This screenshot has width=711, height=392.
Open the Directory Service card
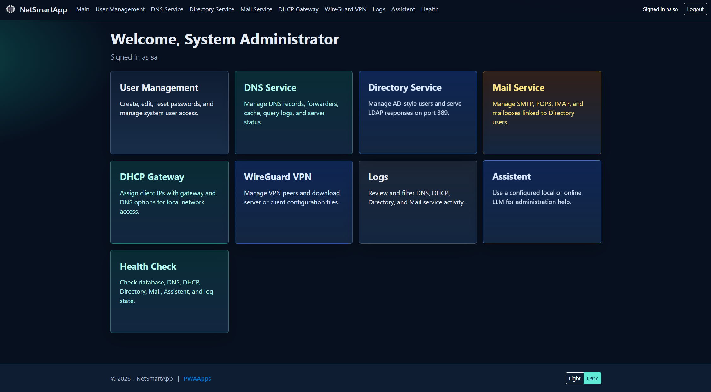[x=418, y=112]
